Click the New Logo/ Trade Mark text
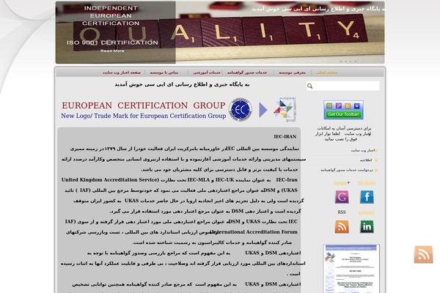Image resolution: width=440 pixels, height=293 pixels. tap(144, 116)
